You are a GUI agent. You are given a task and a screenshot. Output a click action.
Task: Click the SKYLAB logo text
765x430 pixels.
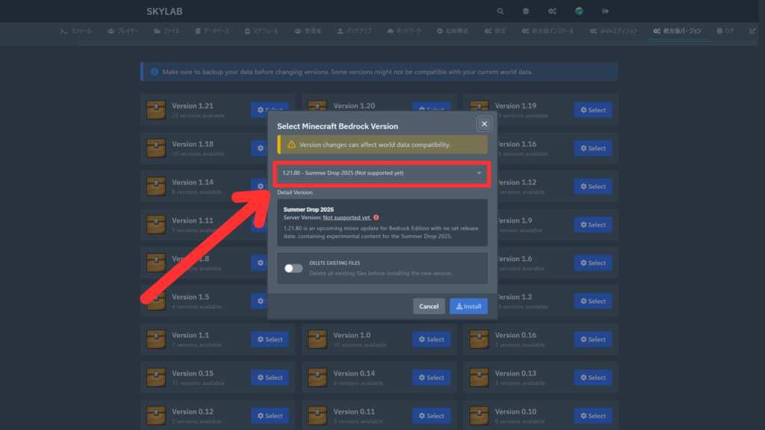(164, 11)
